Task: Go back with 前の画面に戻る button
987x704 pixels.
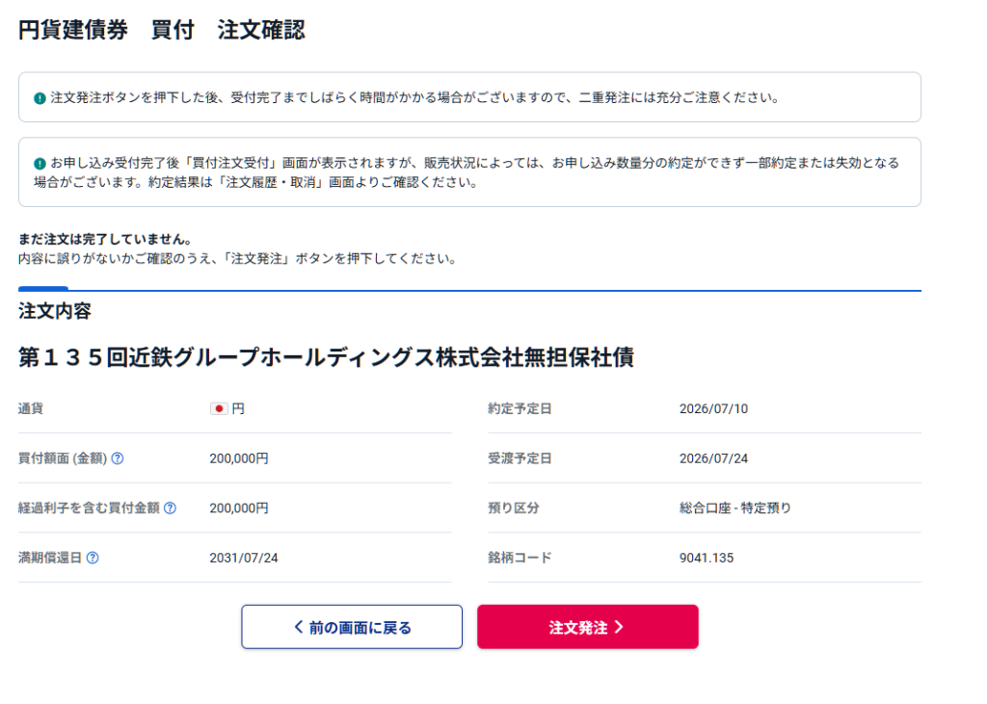Action: (352, 627)
